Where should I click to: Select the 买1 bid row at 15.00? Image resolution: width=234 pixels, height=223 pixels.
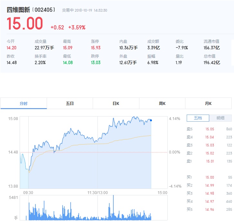(209, 177)
